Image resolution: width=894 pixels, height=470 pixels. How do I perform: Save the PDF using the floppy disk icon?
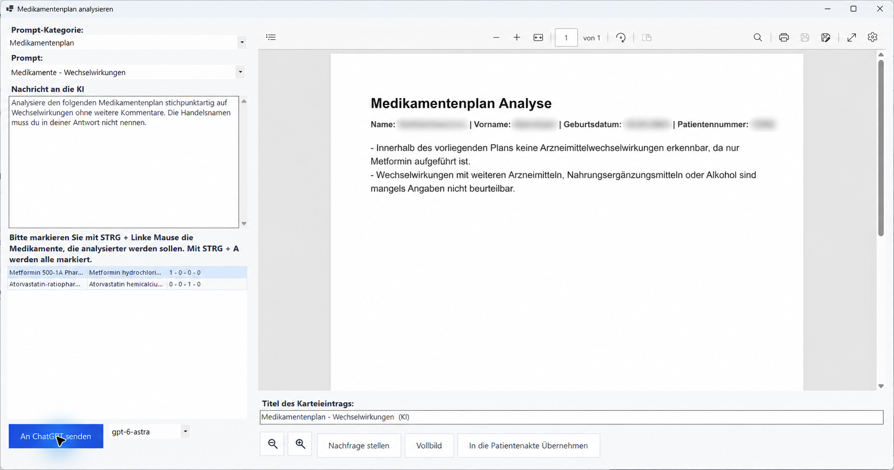805,38
